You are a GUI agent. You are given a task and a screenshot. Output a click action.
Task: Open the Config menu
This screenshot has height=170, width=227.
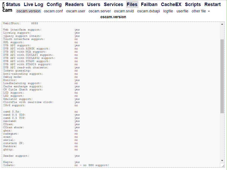(x=54, y=4)
